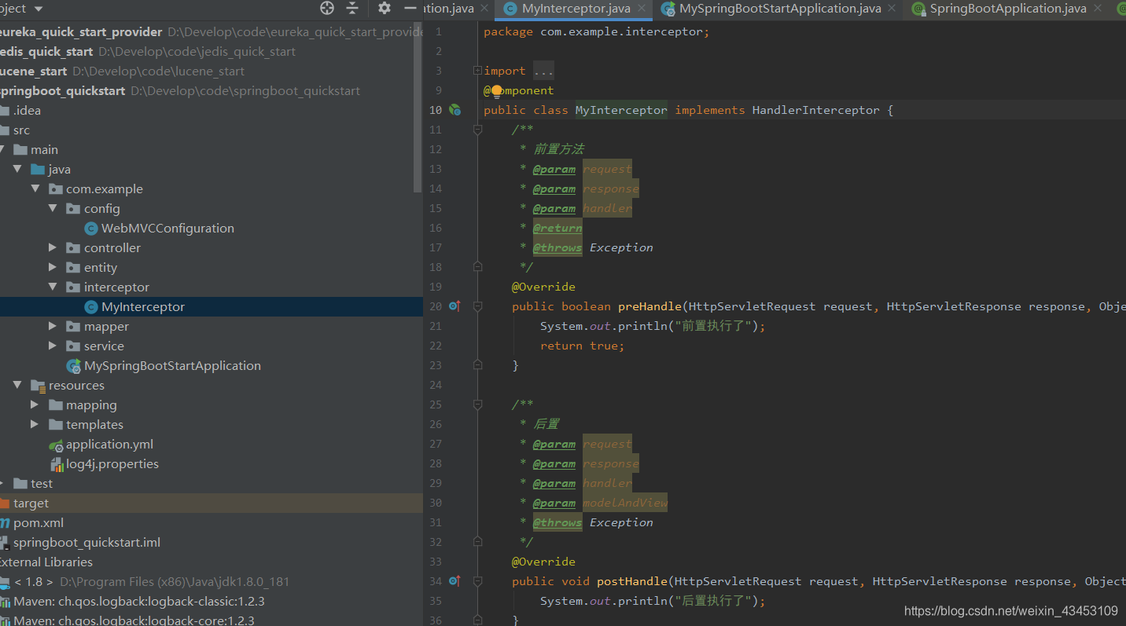This screenshot has width=1126, height=626.
Task: Collapse the com.example package arrow
Action: pyautogui.click(x=35, y=189)
